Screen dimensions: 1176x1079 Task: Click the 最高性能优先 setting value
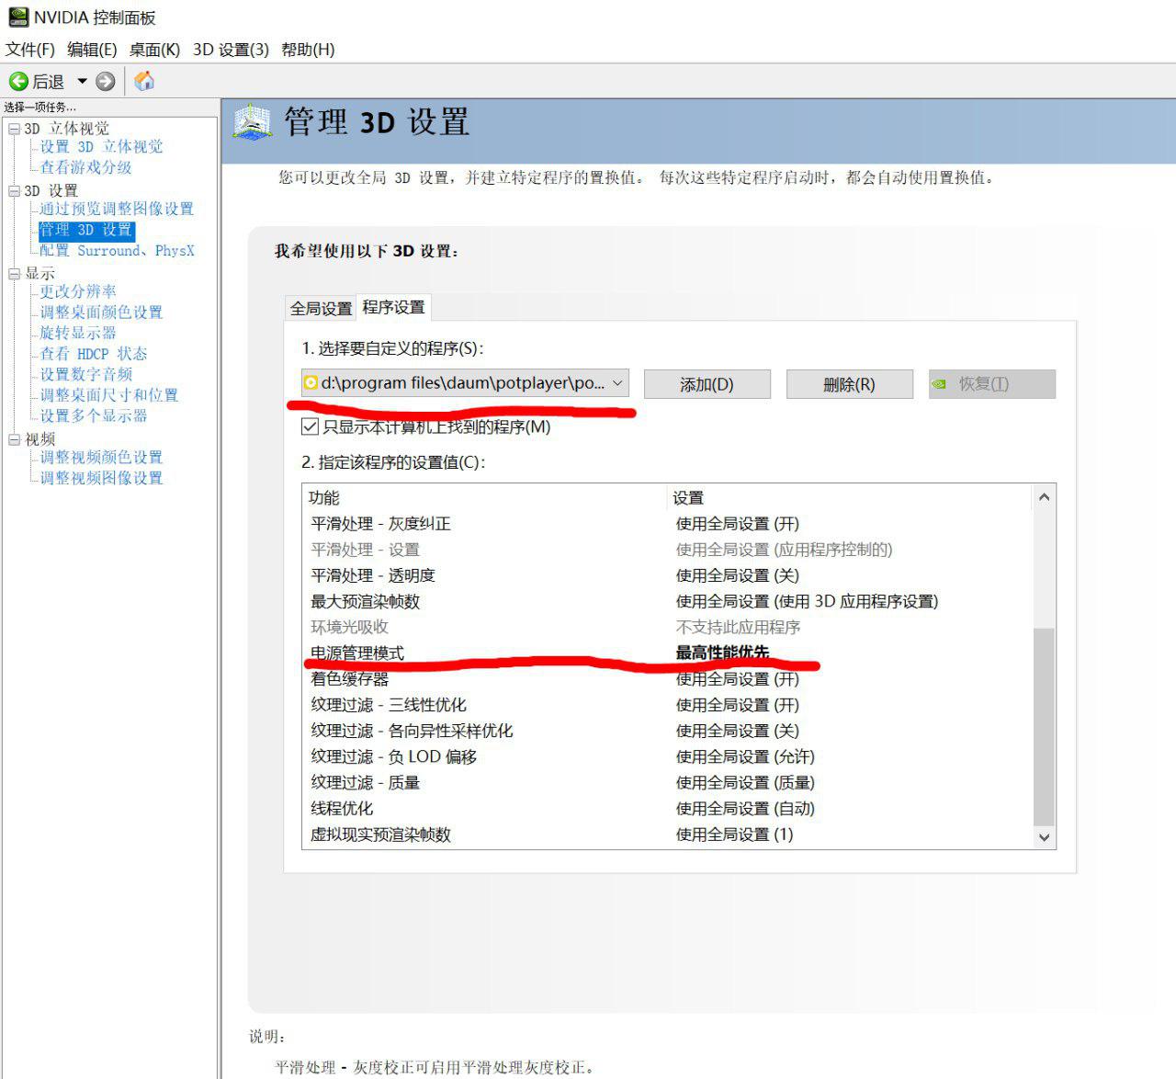click(x=722, y=653)
